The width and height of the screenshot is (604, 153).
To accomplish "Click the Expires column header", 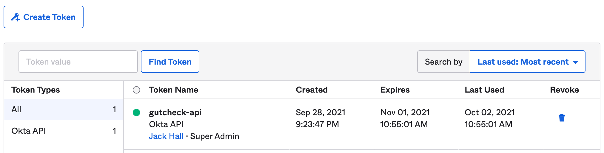I will coord(395,90).
